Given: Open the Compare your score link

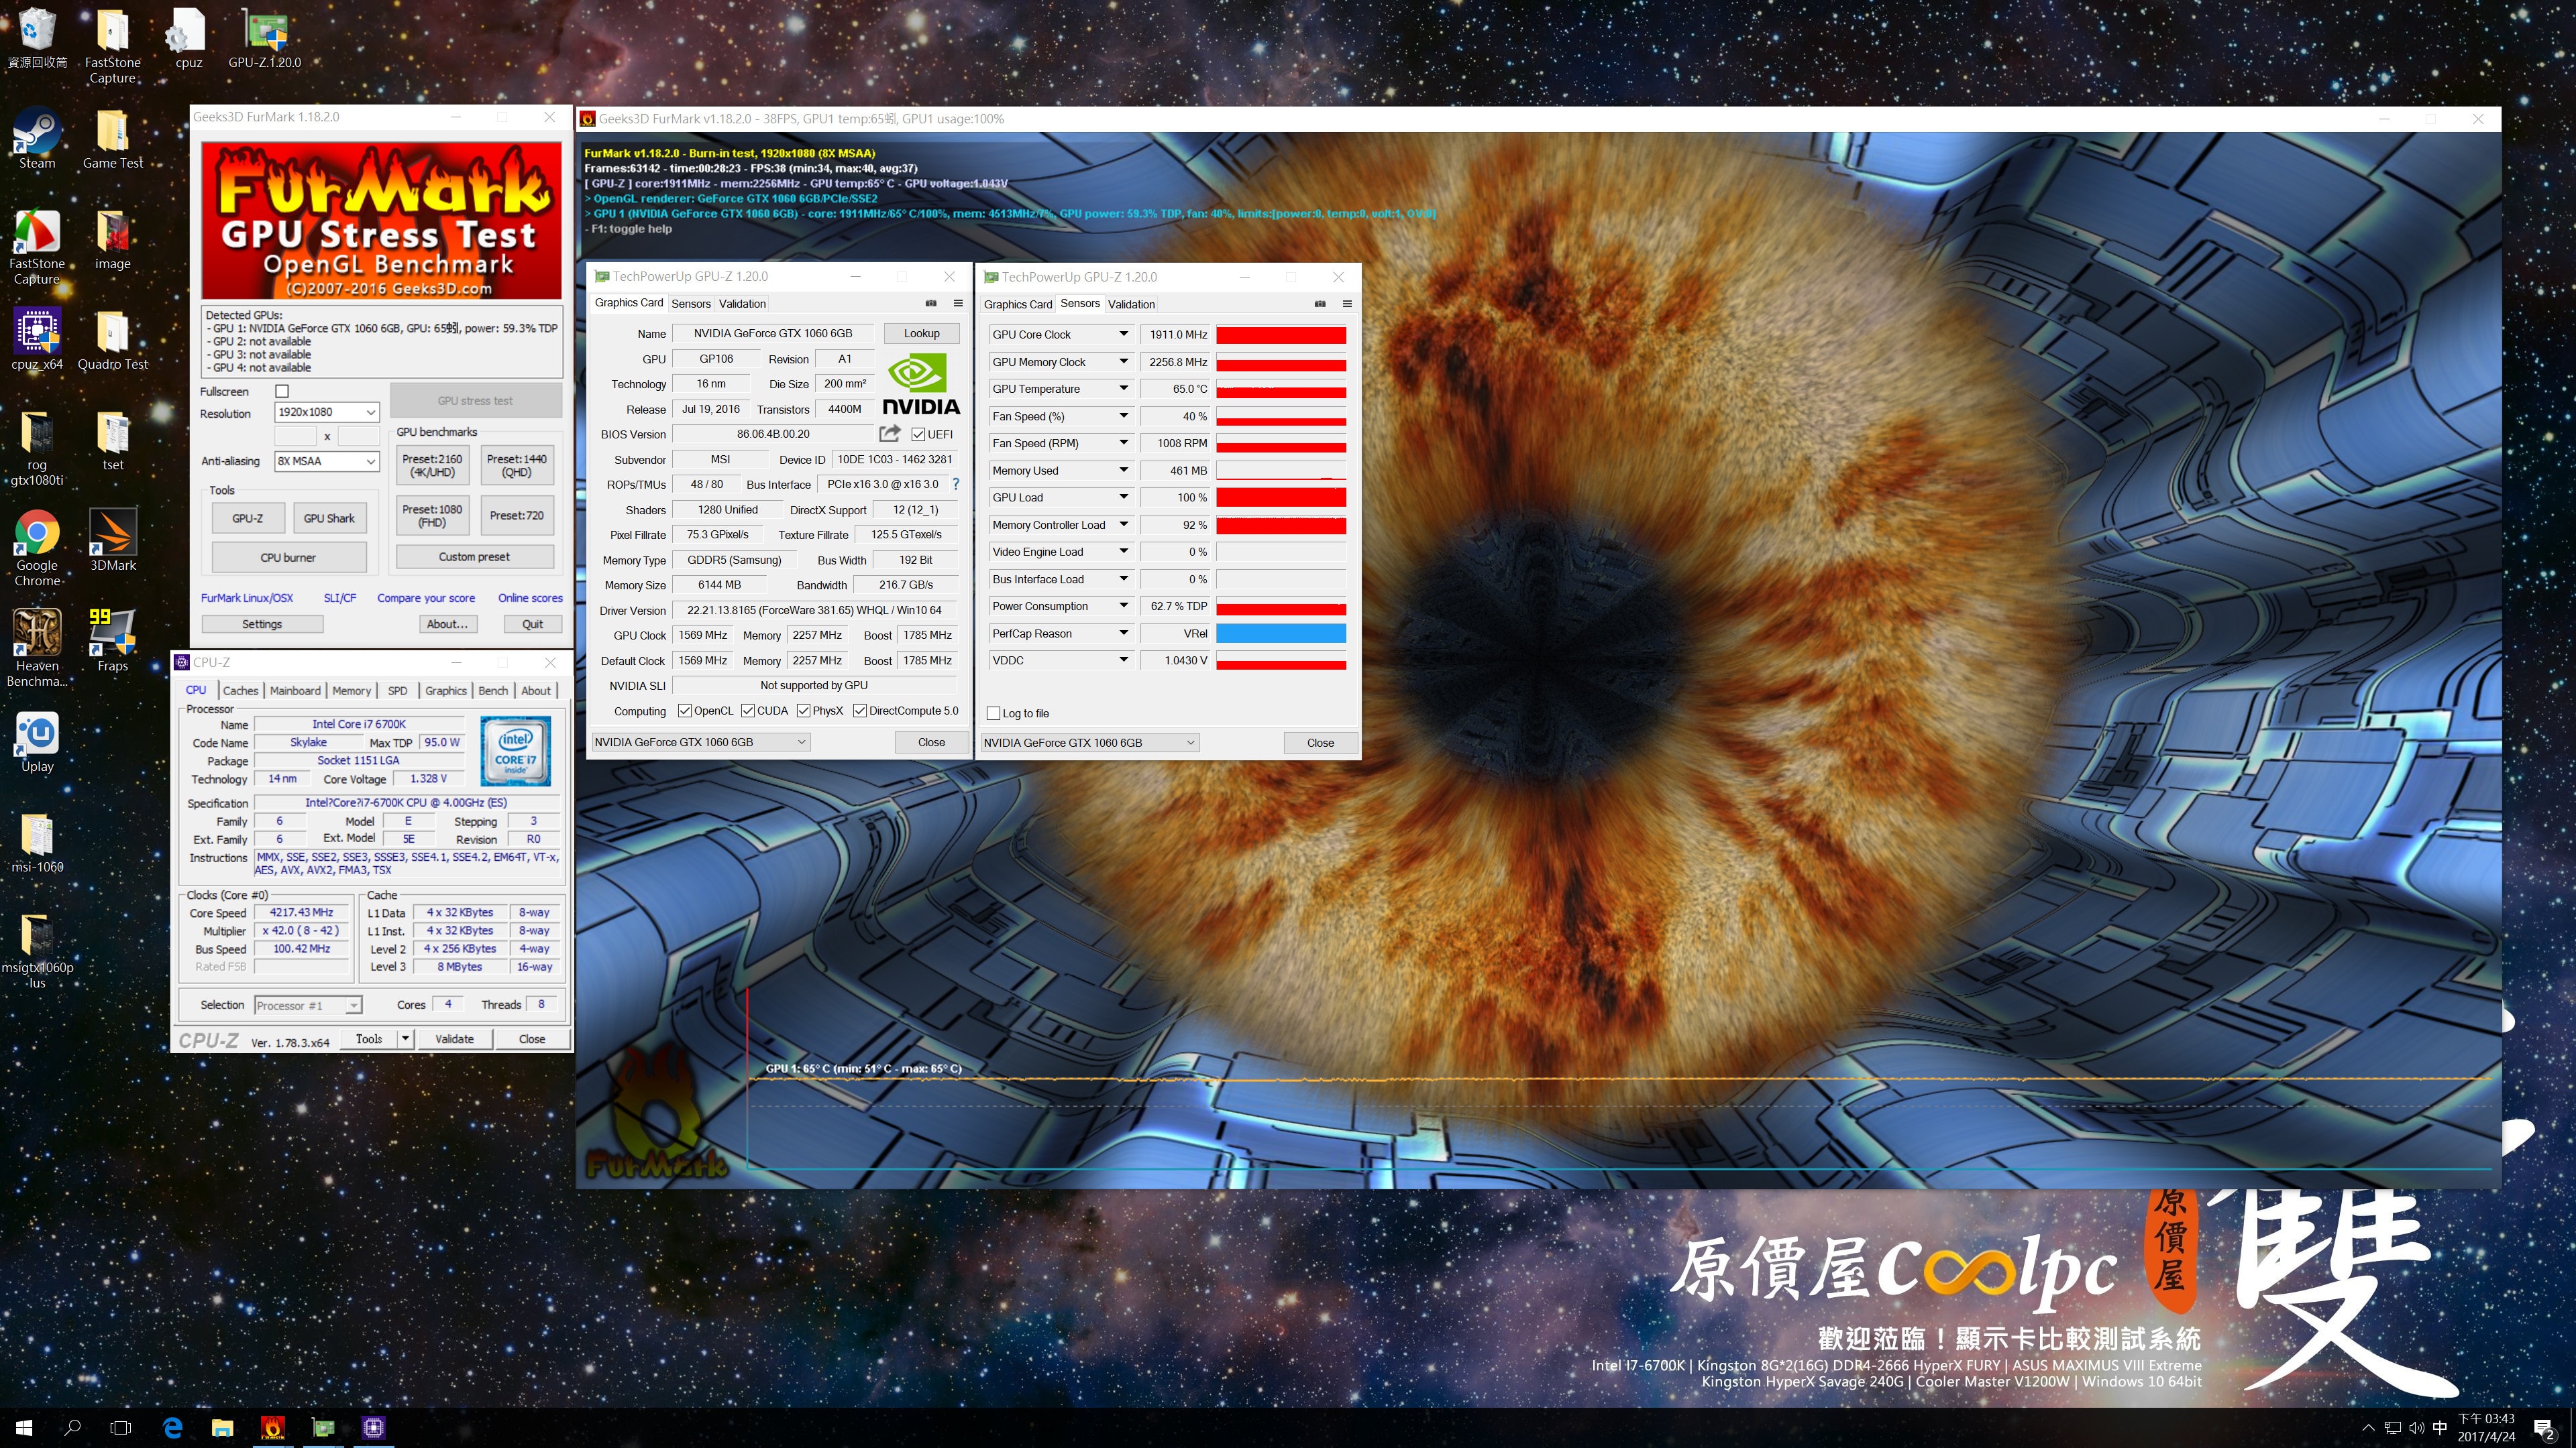Looking at the screenshot, I should 426,597.
